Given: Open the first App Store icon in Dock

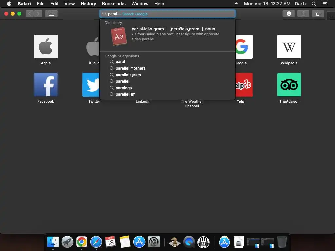Looking at the screenshot, I should 139,242.
